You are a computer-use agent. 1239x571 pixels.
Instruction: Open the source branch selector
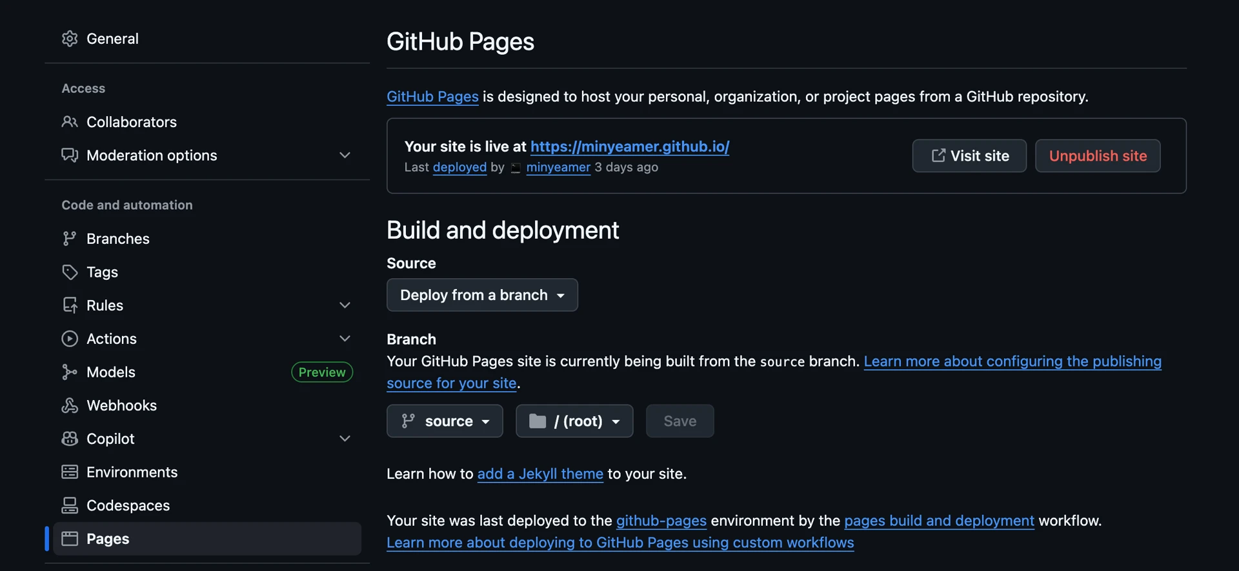[445, 421]
